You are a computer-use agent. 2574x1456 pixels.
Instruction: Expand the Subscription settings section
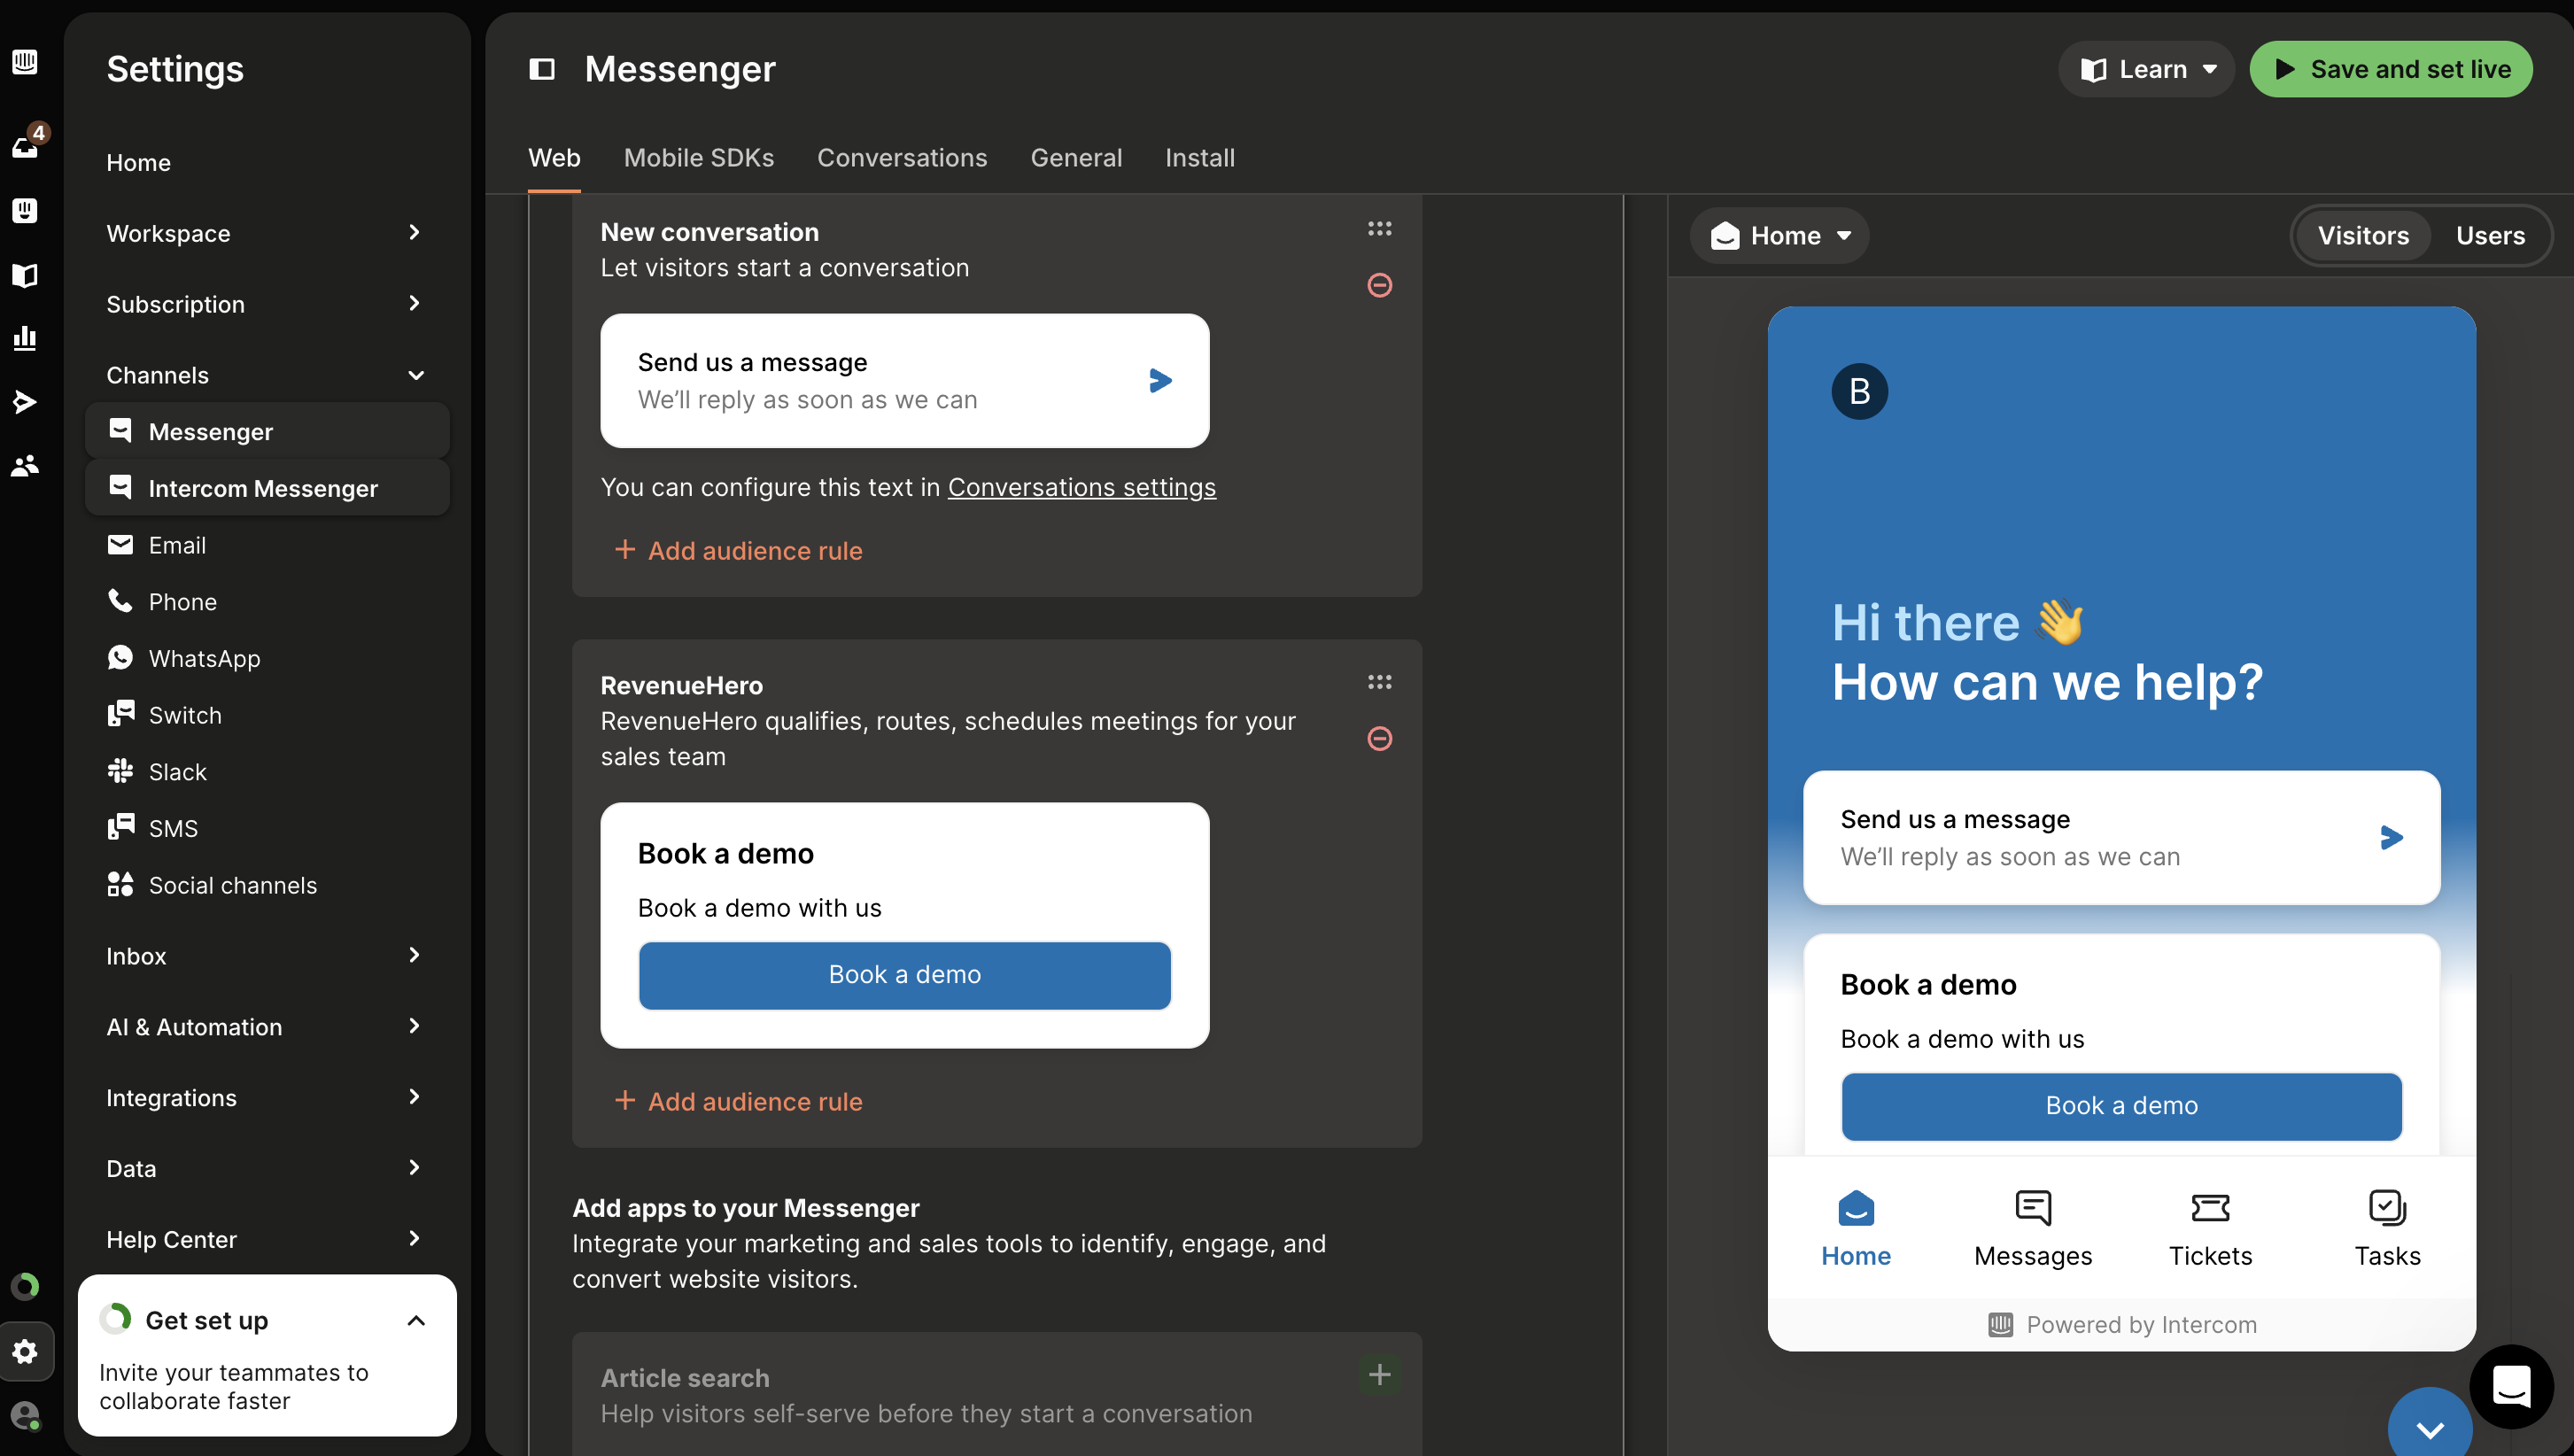tap(267, 304)
